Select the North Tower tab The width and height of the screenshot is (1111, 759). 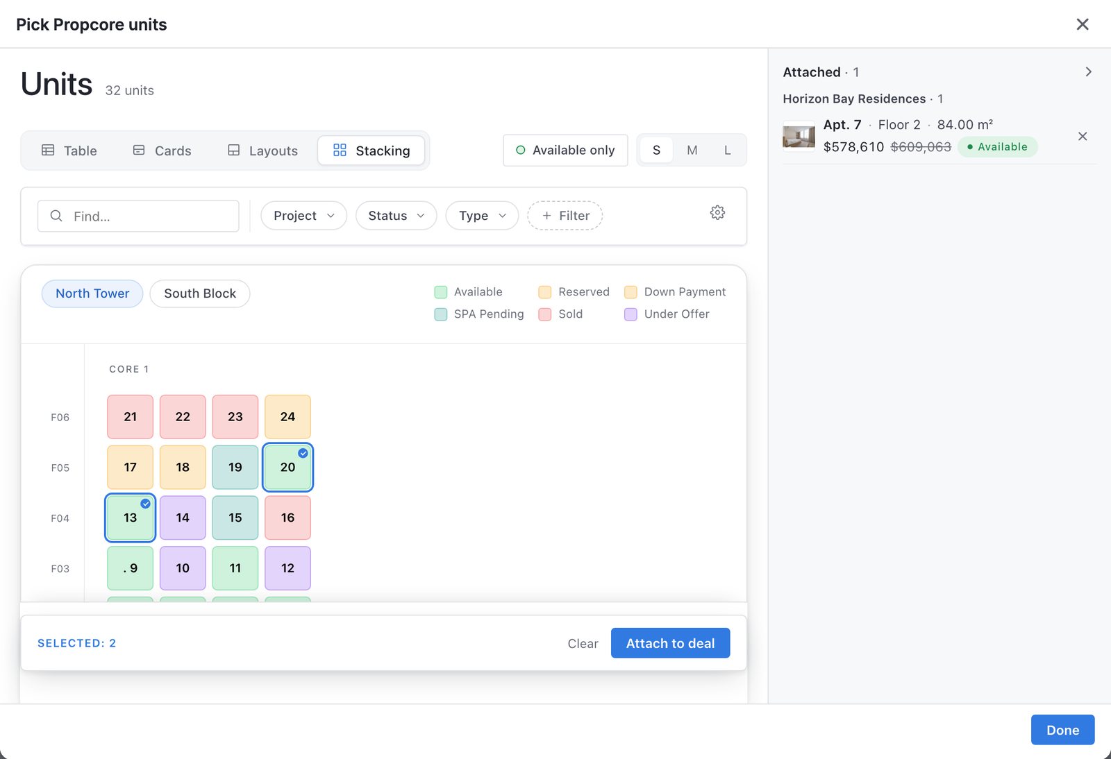tap(92, 293)
